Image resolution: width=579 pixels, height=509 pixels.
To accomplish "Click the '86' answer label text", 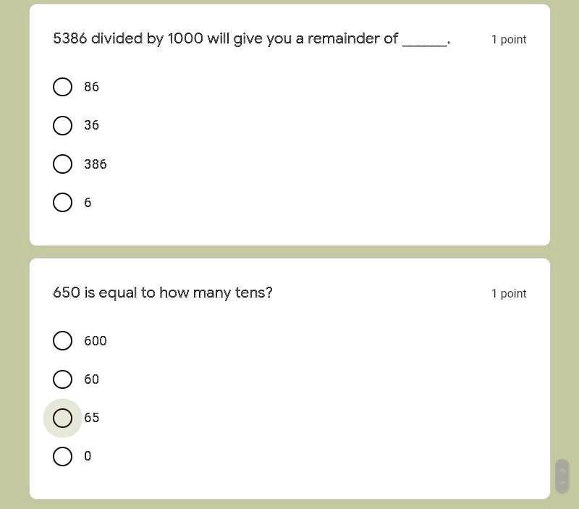I will [x=91, y=87].
